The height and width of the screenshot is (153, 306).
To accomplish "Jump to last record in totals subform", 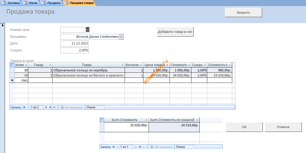I will [x=140, y=147].
